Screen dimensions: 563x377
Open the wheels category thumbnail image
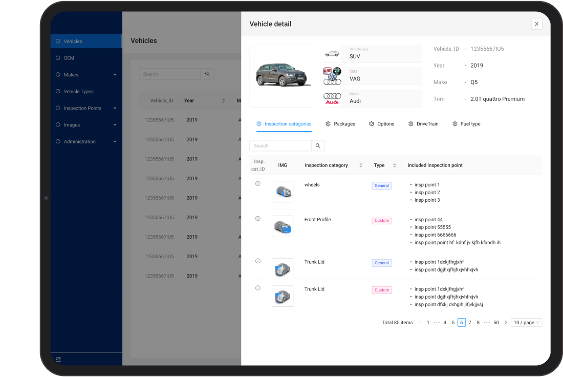(283, 192)
